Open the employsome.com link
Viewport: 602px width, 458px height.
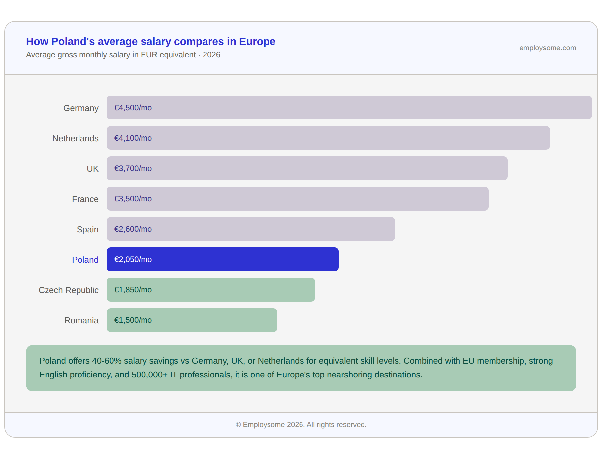pyautogui.click(x=547, y=48)
